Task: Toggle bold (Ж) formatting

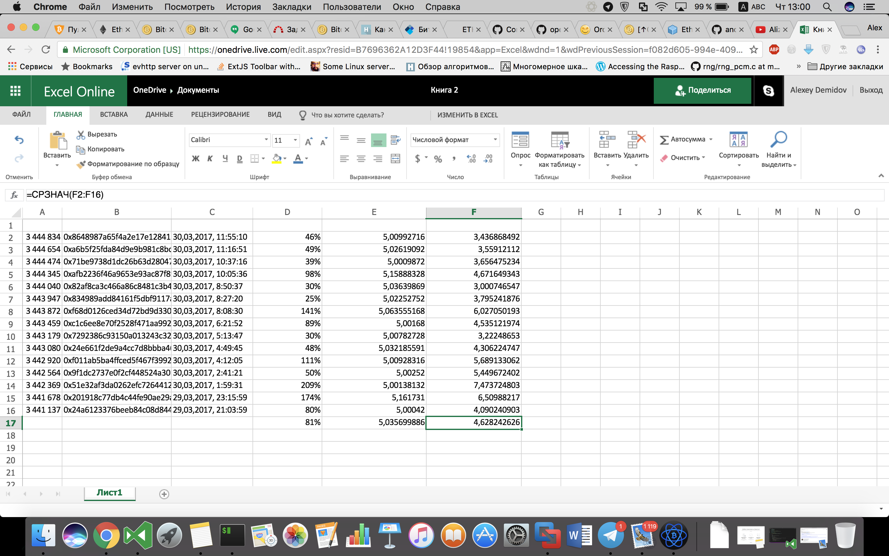Action: 196,158
